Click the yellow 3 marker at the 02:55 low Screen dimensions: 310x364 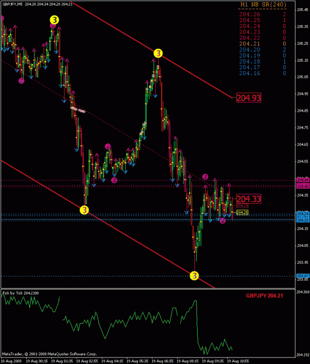[x=84, y=210]
